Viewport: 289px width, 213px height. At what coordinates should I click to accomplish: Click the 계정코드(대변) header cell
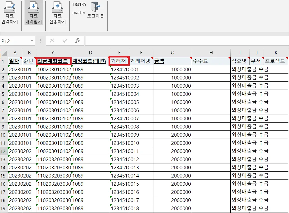tap(90, 61)
